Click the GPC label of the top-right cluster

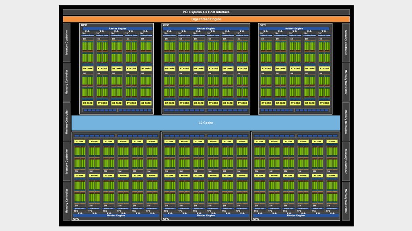tap(262, 25)
